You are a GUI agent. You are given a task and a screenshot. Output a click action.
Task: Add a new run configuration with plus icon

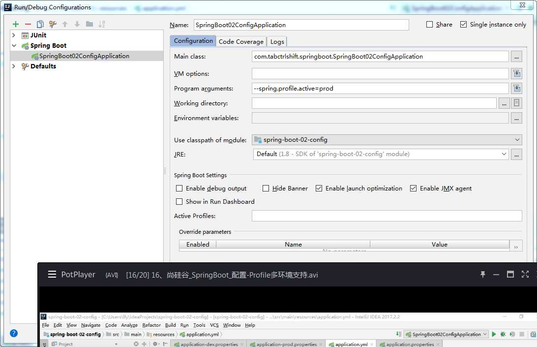pos(16,24)
